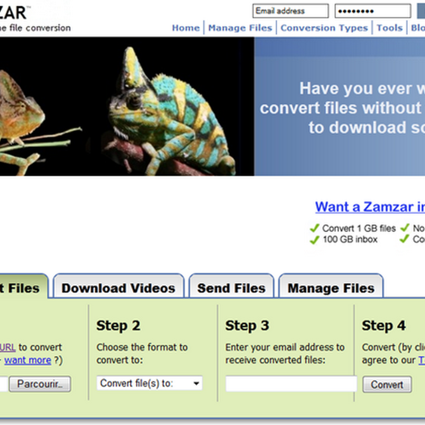Click the green checkmark beside 100 GB inbox
The width and height of the screenshot is (425, 425).
pyautogui.click(x=314, y=240)
